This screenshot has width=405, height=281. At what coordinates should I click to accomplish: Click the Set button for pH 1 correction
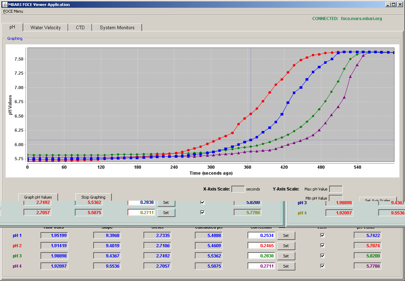tap(286, 236)
